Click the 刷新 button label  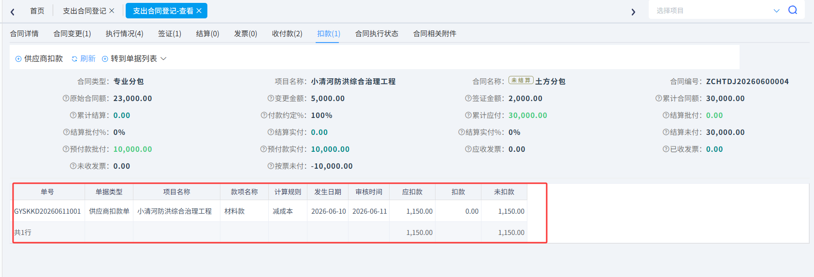88,58
